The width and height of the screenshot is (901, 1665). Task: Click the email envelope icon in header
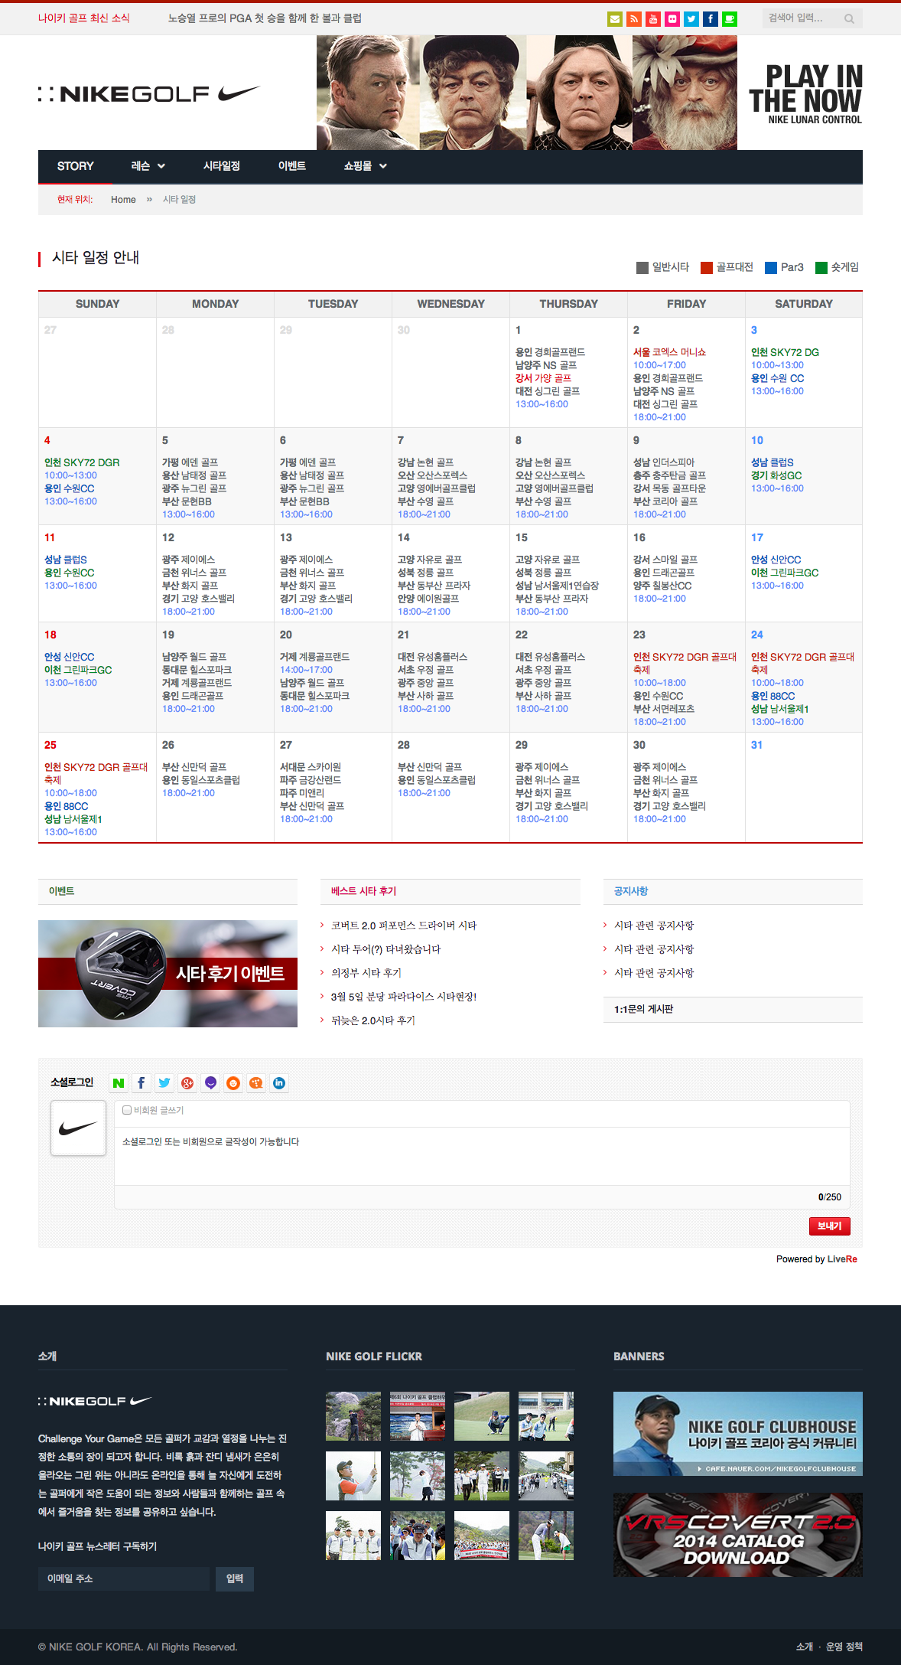click(615, 19)
